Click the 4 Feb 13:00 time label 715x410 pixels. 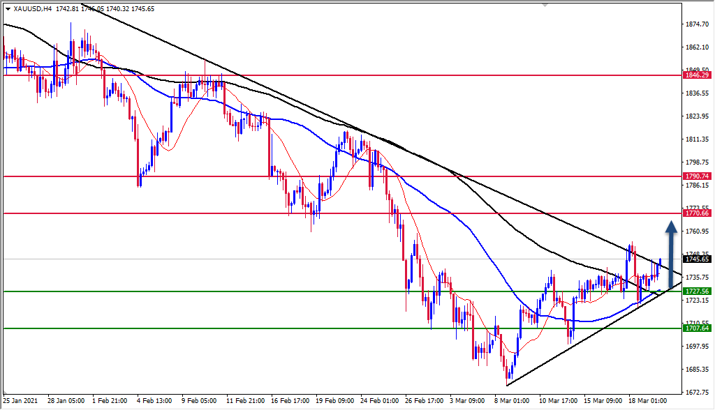[x=154, y=401]
